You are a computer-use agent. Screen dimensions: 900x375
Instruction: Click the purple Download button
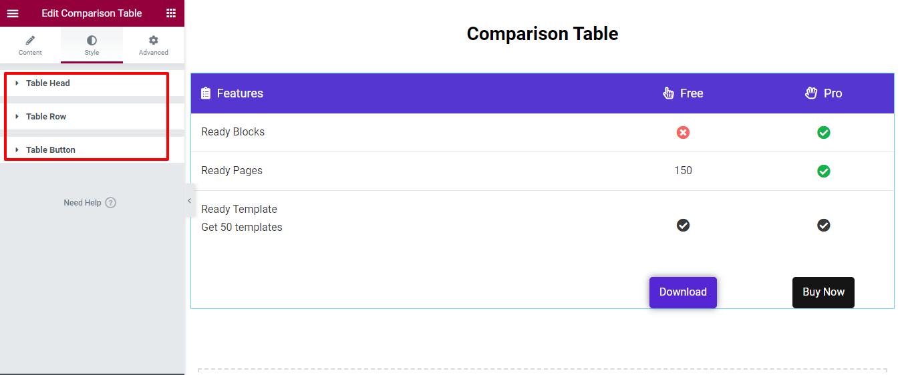pos(683,292)
